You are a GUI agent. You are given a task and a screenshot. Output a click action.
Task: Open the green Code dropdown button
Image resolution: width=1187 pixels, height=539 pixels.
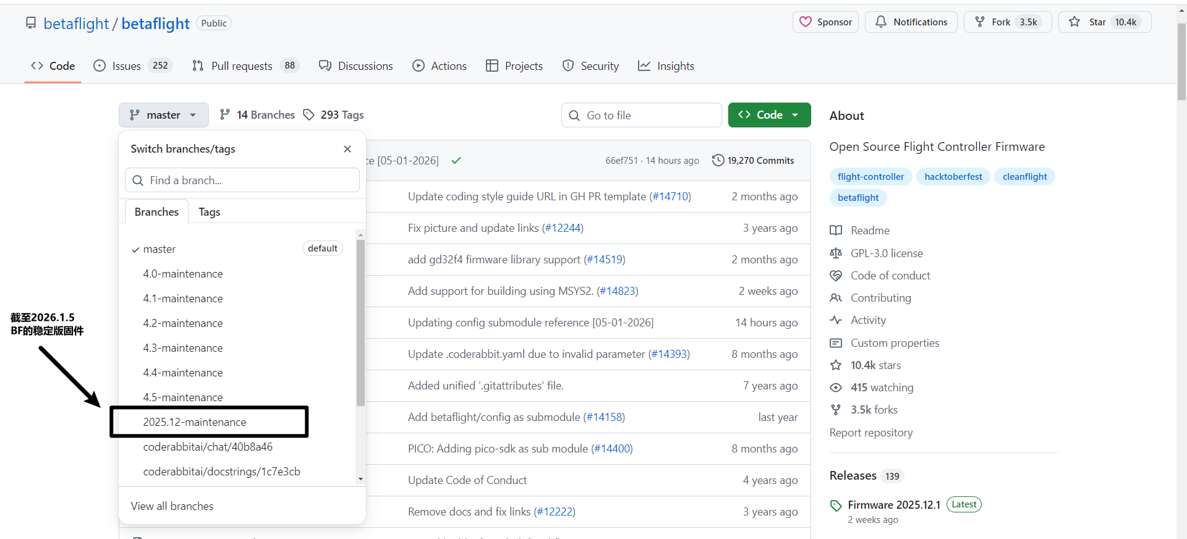pyautogui.click(x=769, y=115)
